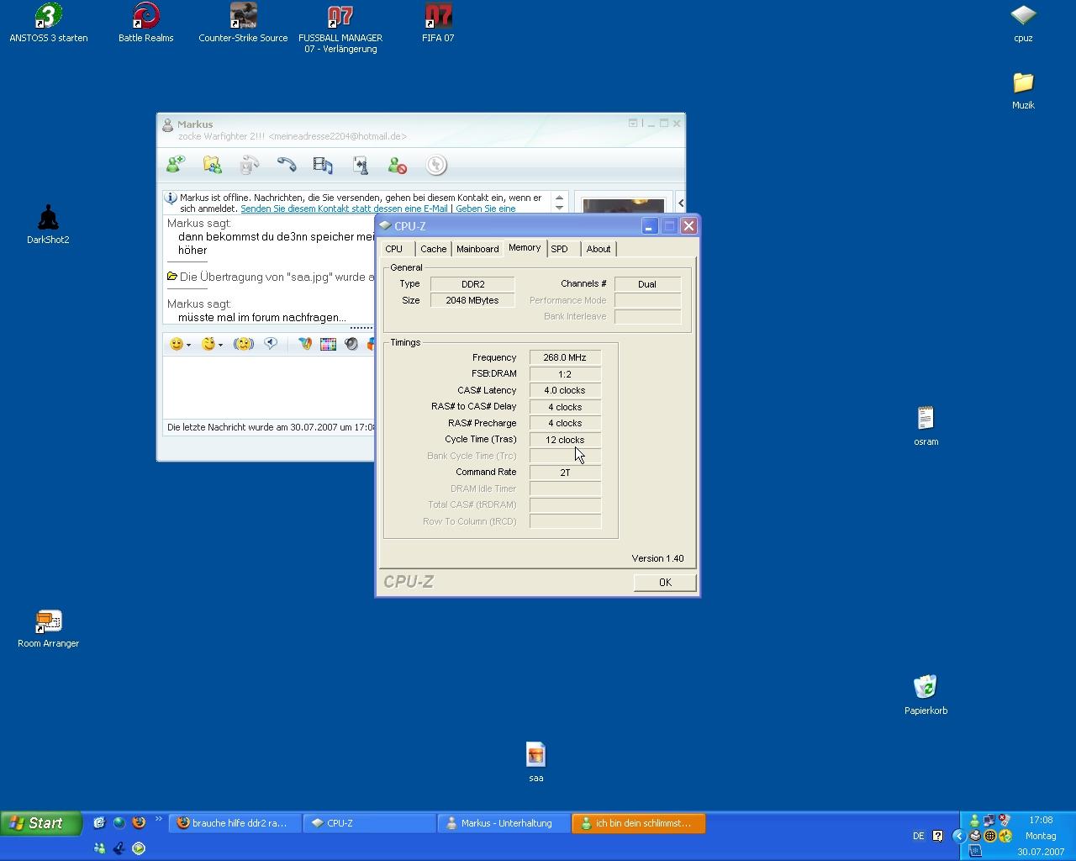Open the smiley dropdown arrow
The image size is (1076, 861).
pyautogui.click(x=188, y=345)
